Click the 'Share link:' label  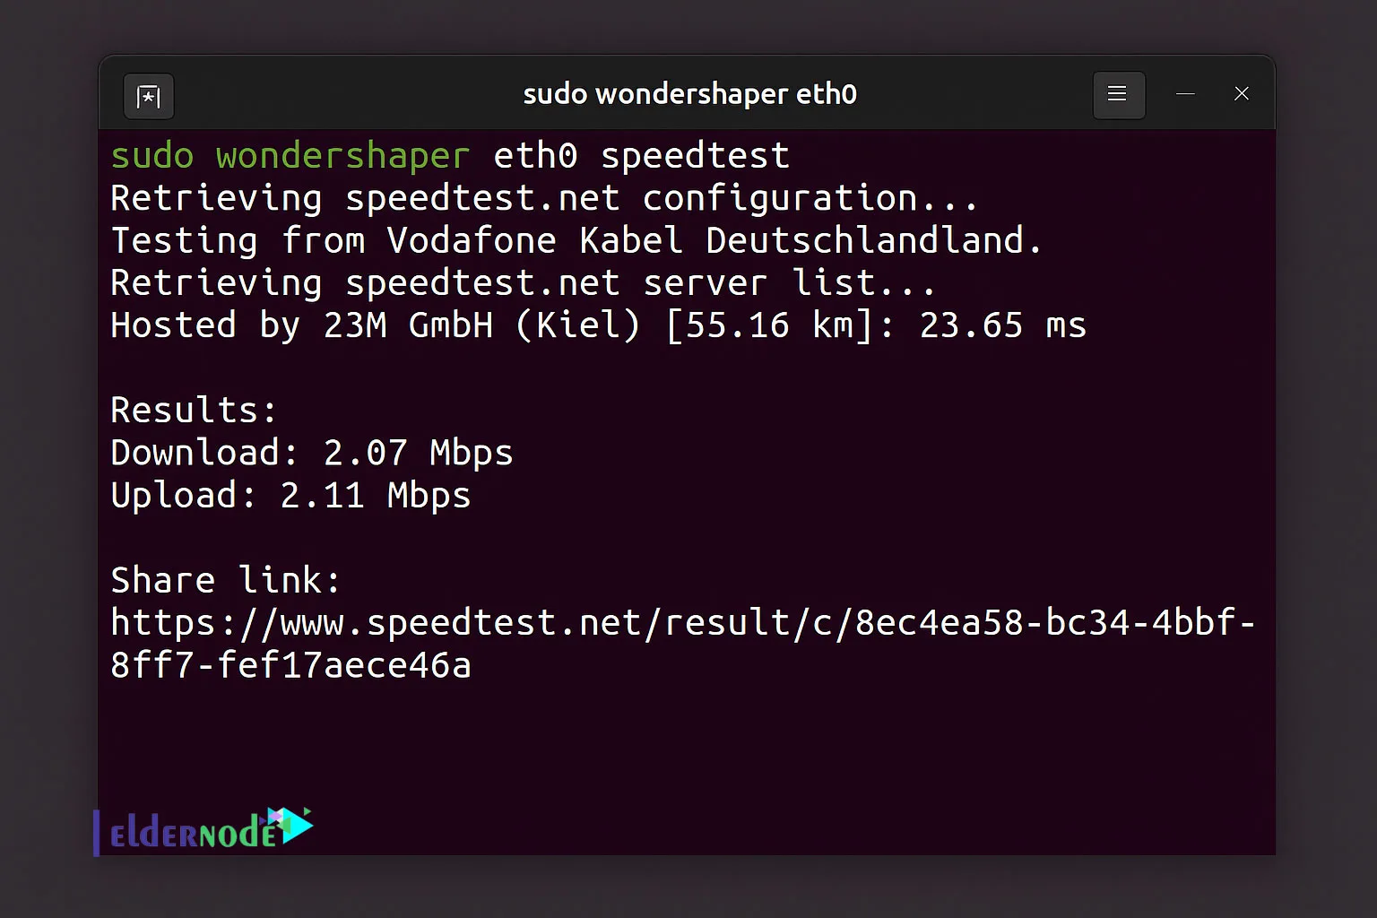click(x=226, y=581)
